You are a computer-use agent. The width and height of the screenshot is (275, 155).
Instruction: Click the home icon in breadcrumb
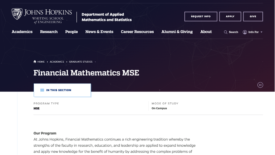(35, 62)
